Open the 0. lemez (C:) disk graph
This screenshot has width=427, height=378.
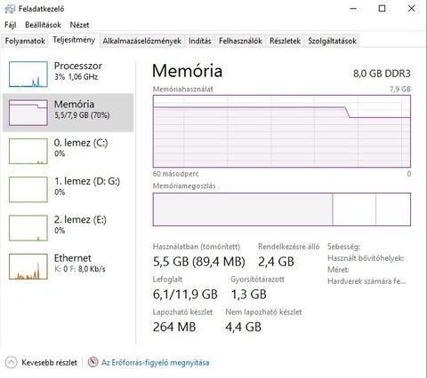(28, 151)
